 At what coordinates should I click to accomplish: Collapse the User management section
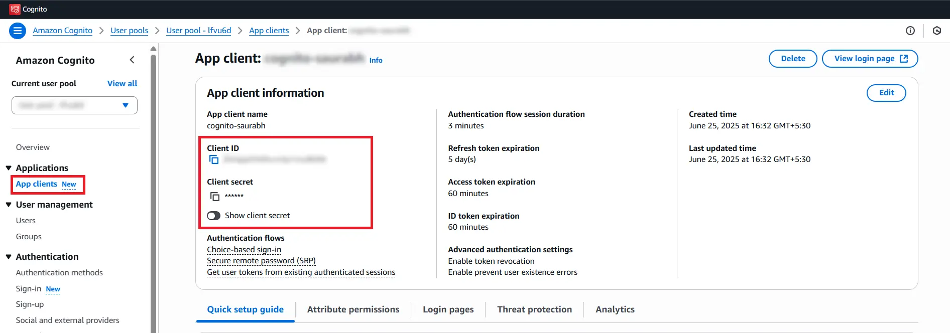coord(9,205)
